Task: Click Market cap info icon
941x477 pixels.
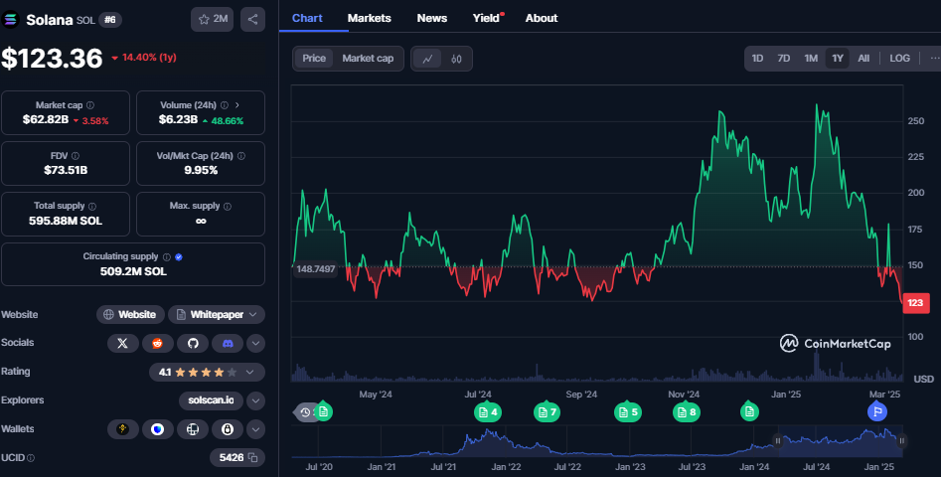Action: coord(90,105)
